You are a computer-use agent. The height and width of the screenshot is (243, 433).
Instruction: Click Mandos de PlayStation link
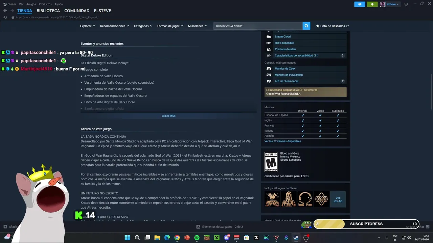click(289, 75)
